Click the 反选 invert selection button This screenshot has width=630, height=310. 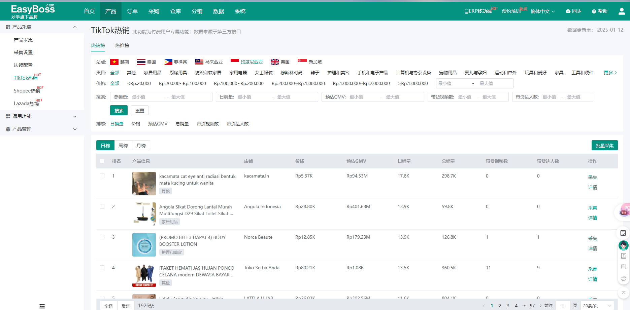[126, 306]
